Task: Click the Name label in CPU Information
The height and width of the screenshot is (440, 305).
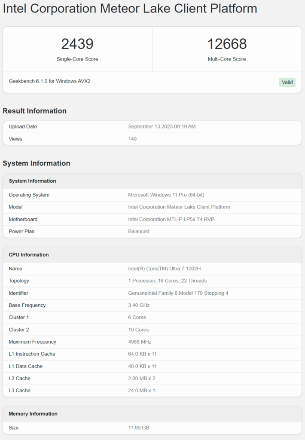Action: 15,269
